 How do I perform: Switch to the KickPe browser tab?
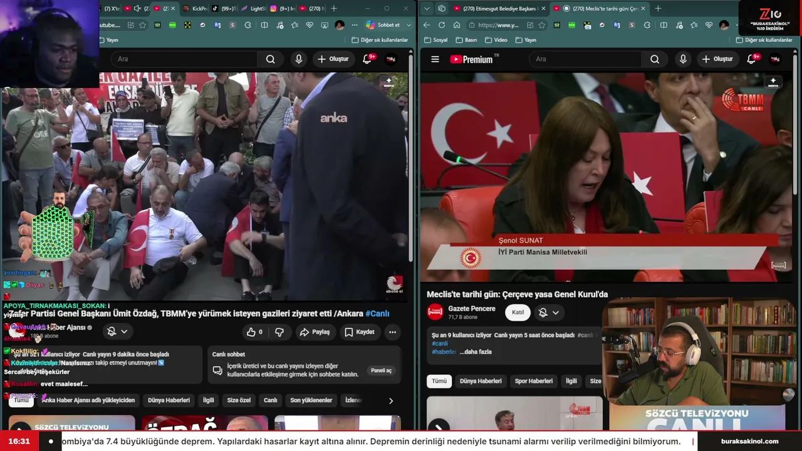(x=195, y=8)
